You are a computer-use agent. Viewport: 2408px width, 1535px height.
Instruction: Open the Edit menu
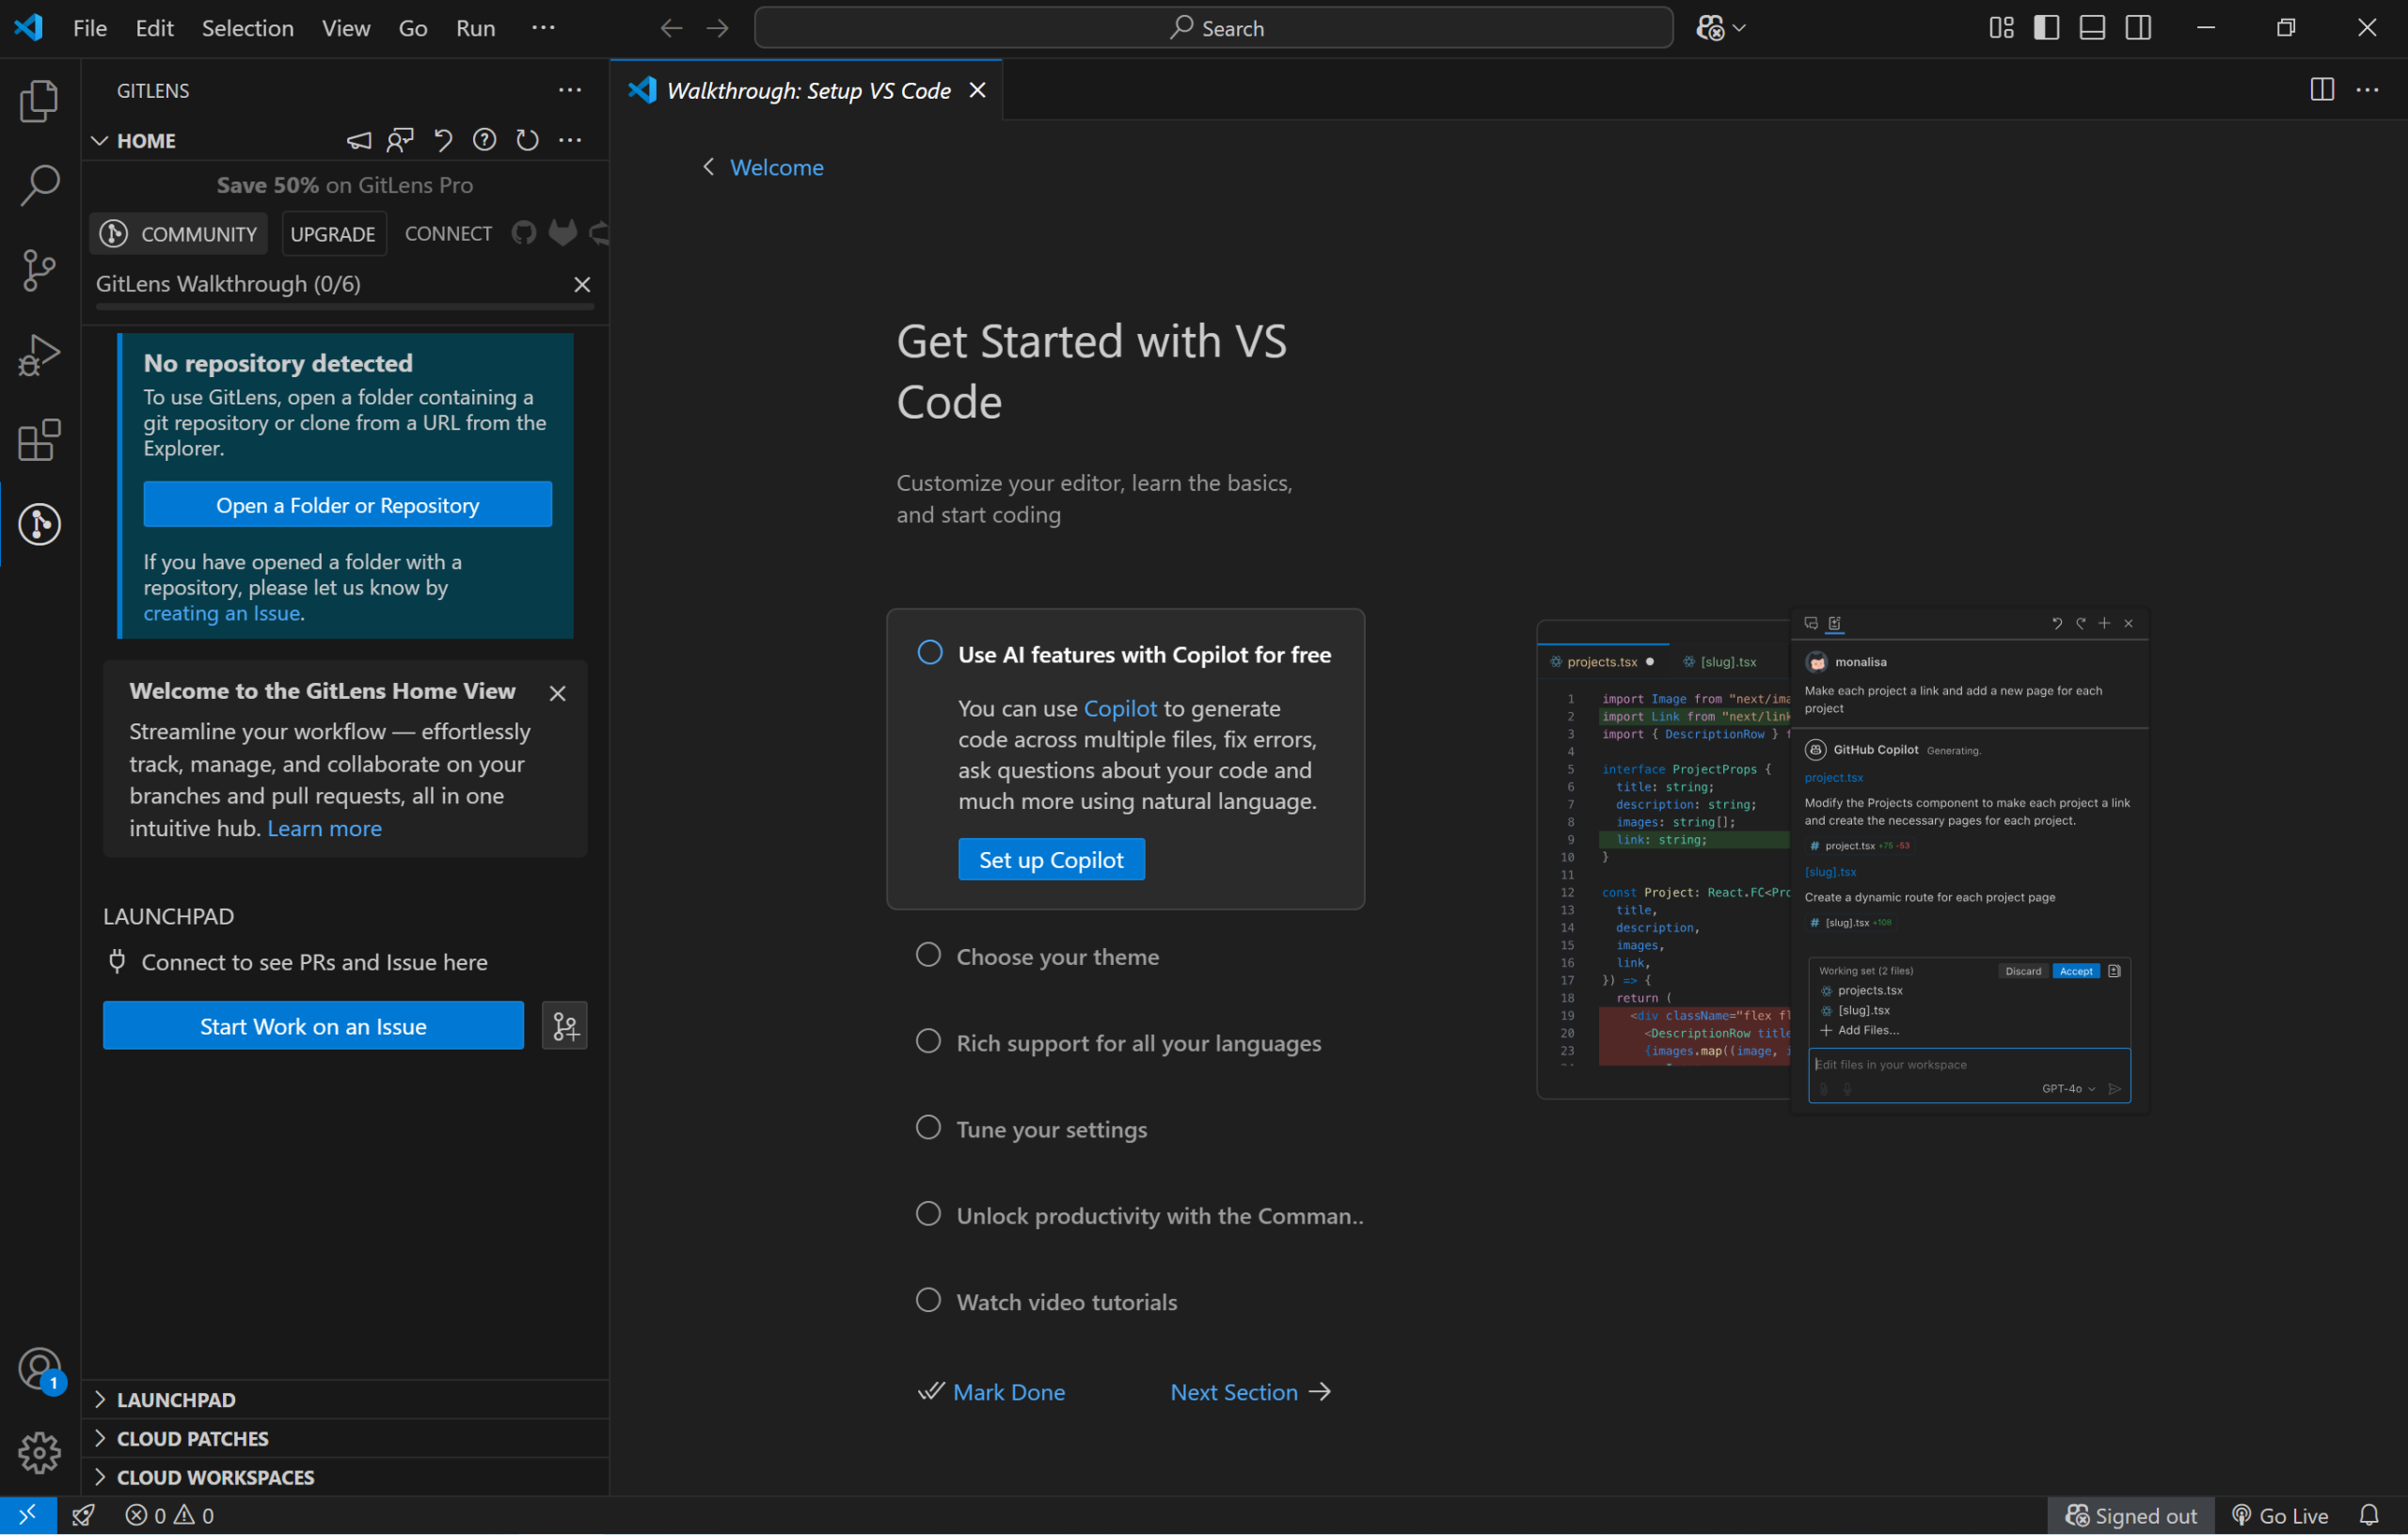pos(154,28)
